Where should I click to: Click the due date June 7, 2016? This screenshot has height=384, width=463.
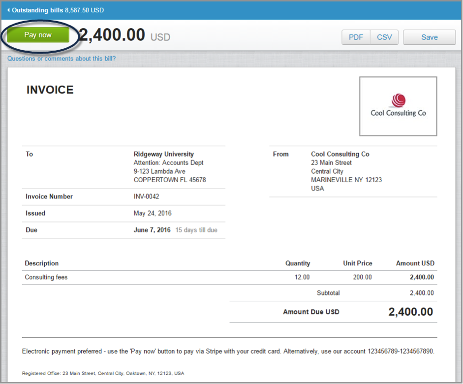(152, 230)
